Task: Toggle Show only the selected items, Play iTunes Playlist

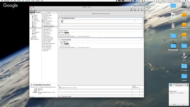Action: pos(78,48)
